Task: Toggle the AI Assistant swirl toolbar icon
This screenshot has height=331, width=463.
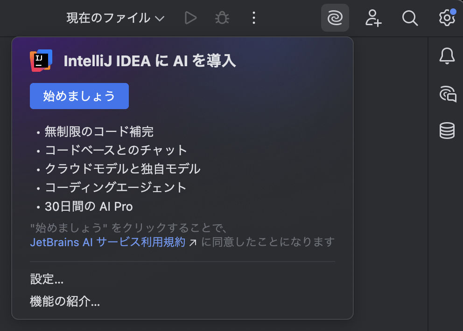Action: (x=335, y=18)
